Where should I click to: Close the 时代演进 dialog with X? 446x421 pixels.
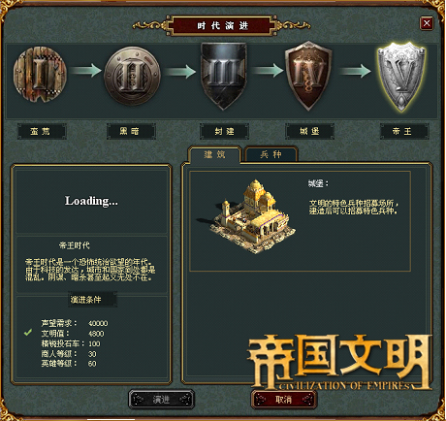pyautogui.click(x=427, y=23)
